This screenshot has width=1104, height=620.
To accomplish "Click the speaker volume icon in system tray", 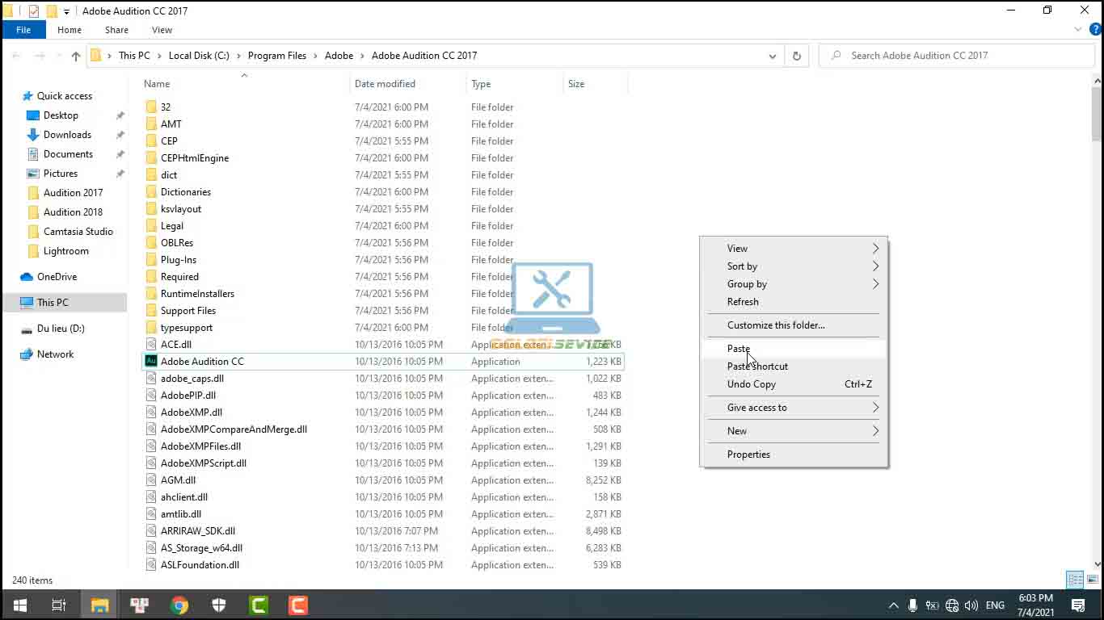I will 971,605.
